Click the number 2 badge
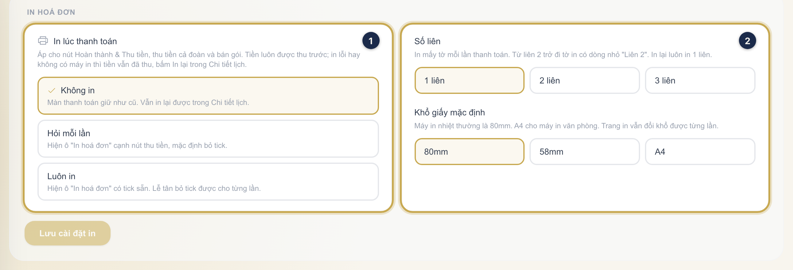 [747, 40]
